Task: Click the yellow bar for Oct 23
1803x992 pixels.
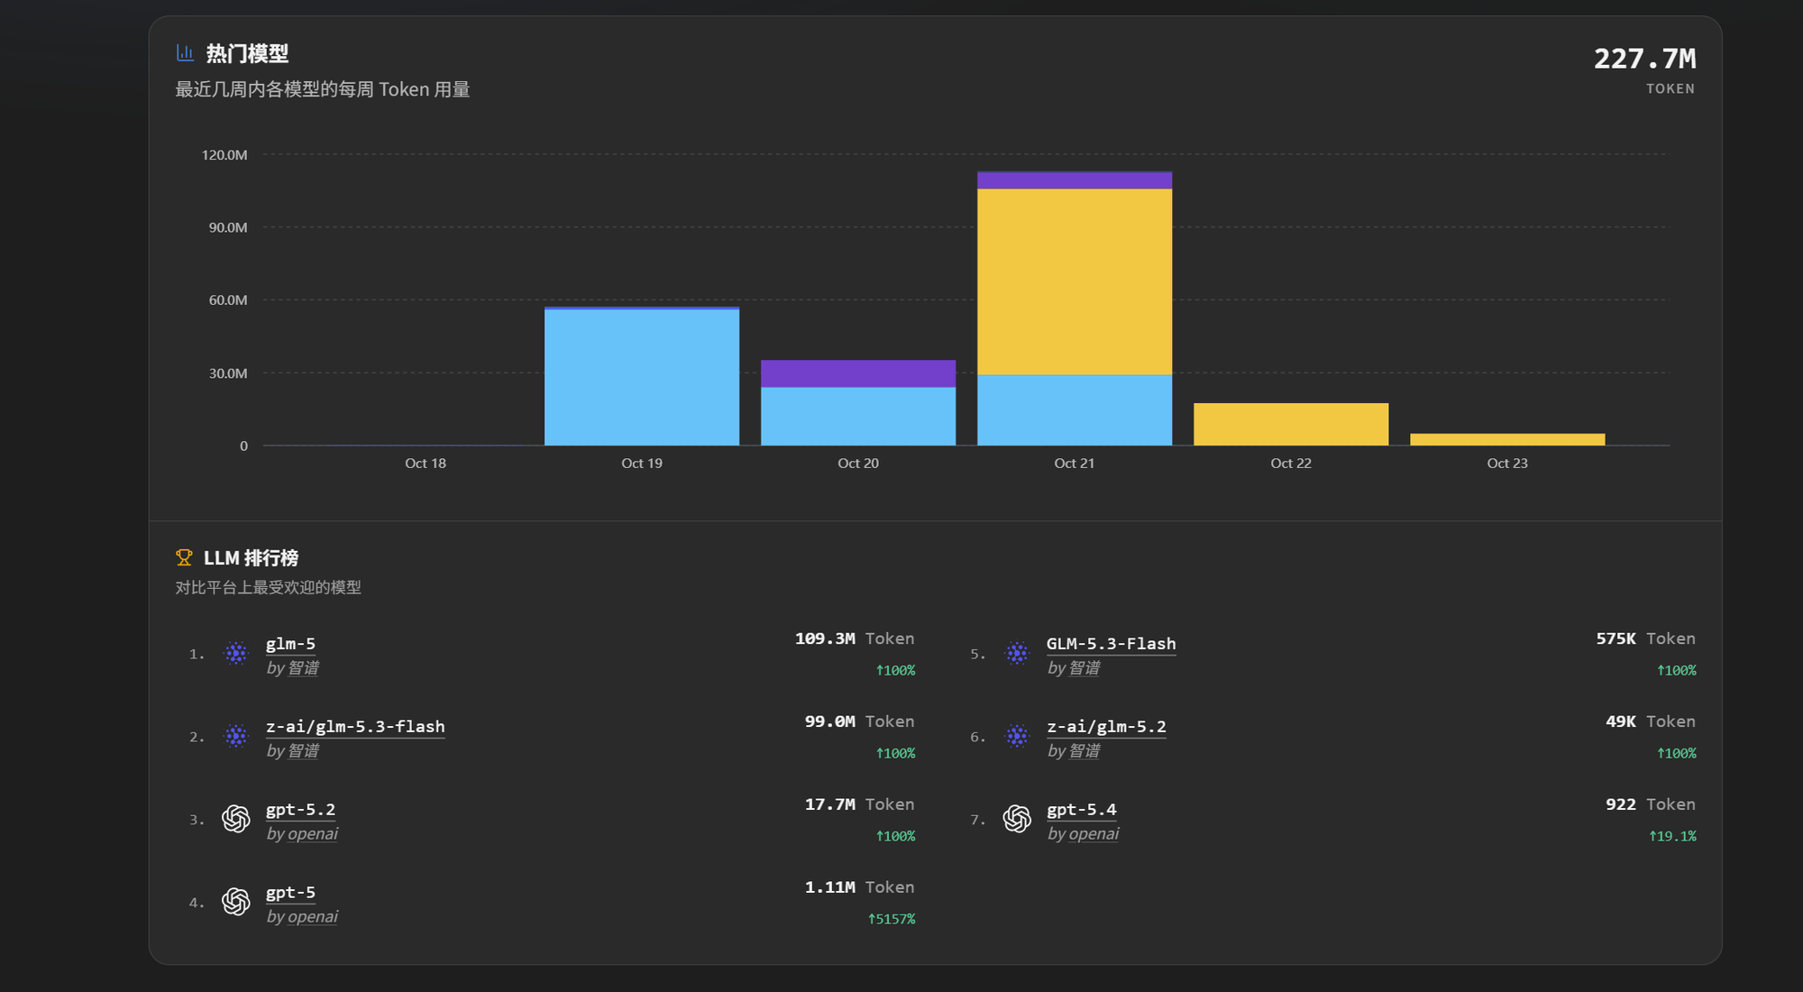Action: coord(1507,440)
